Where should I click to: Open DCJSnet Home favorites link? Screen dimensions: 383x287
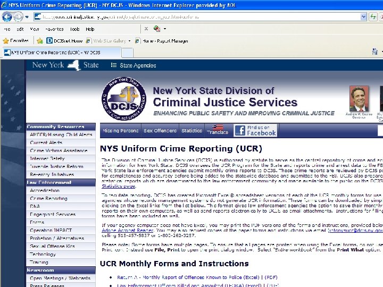point(64,41)
